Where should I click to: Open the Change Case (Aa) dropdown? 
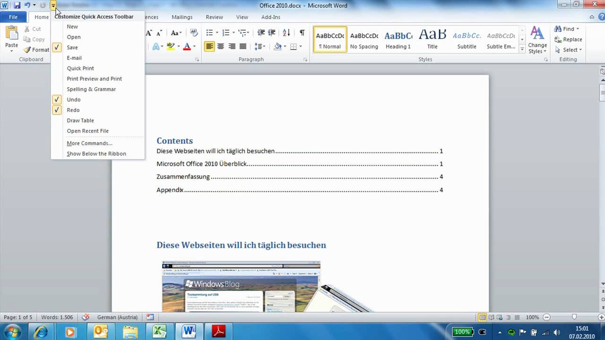pyautogui.click(x=176, y=33)
